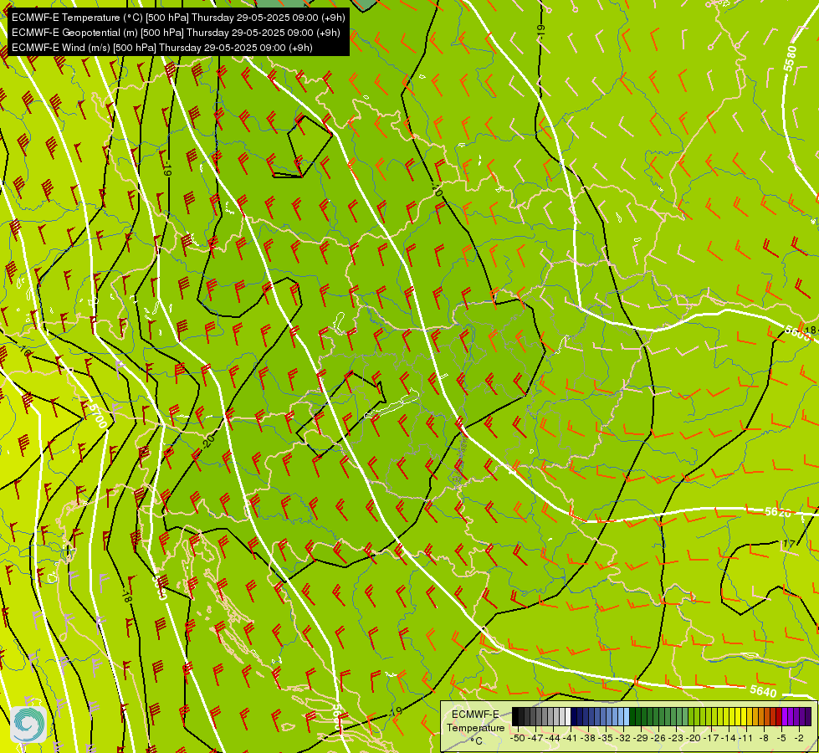Click the bright yellow swatch above -14
Image resolution: width=819 pixels, height=753 pixels.
[x=732, y=716]
